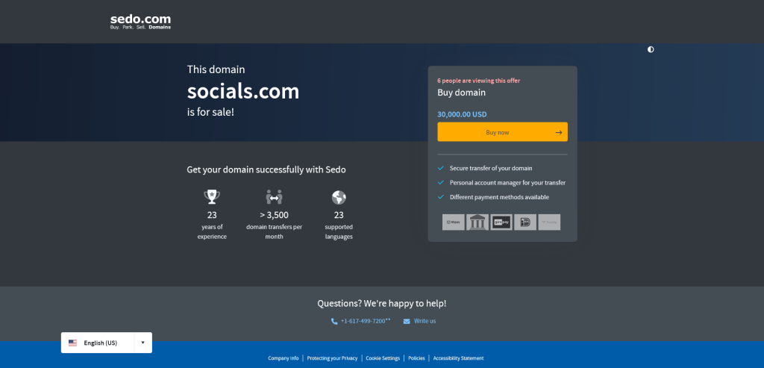Click the socials.com domain heading
Screen dimensions: 764x368
(243, 91)
